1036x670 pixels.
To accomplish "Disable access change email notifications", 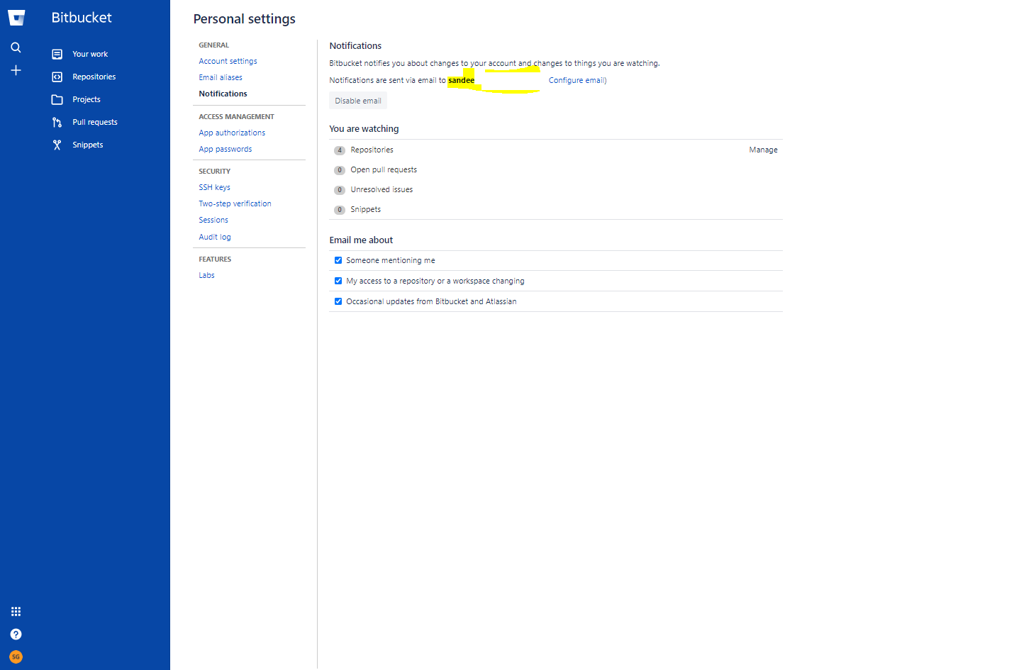I will [x=338, y=281].
